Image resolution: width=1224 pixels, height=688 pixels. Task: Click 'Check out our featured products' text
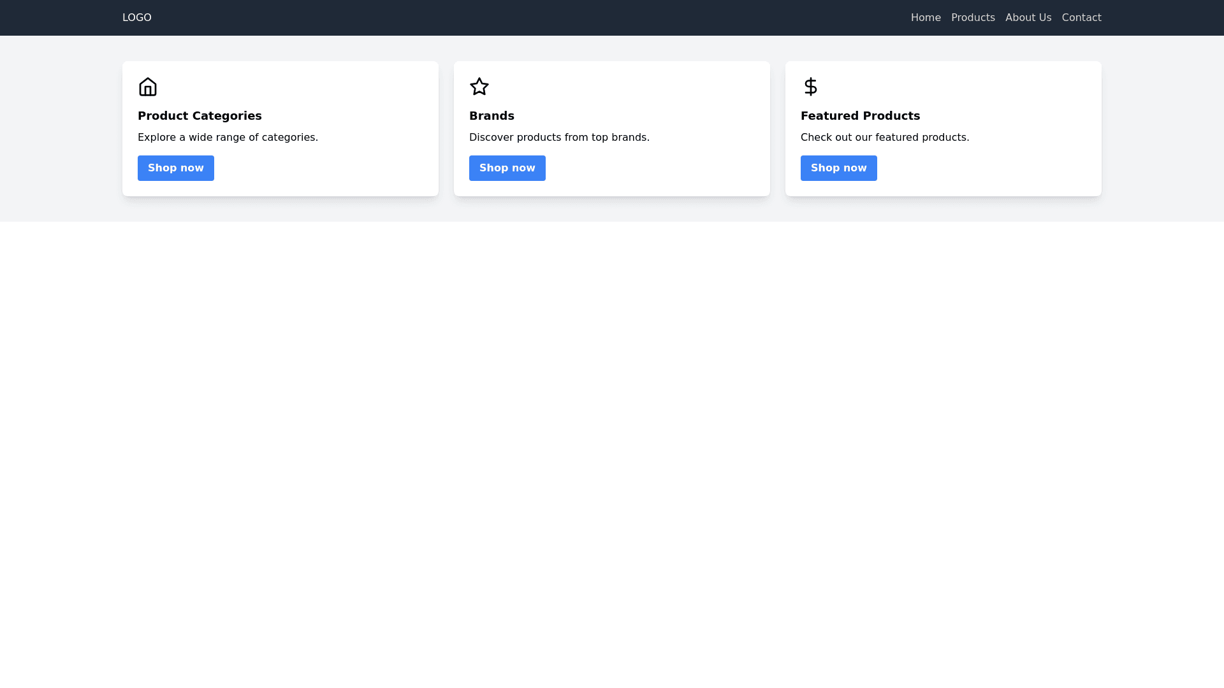click(x=884, y=138)
